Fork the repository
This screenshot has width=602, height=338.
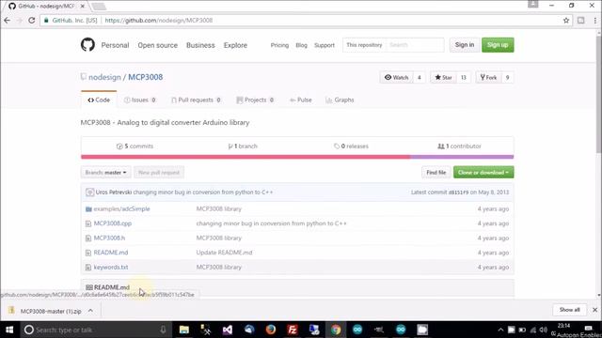click(x=488, y=77)
